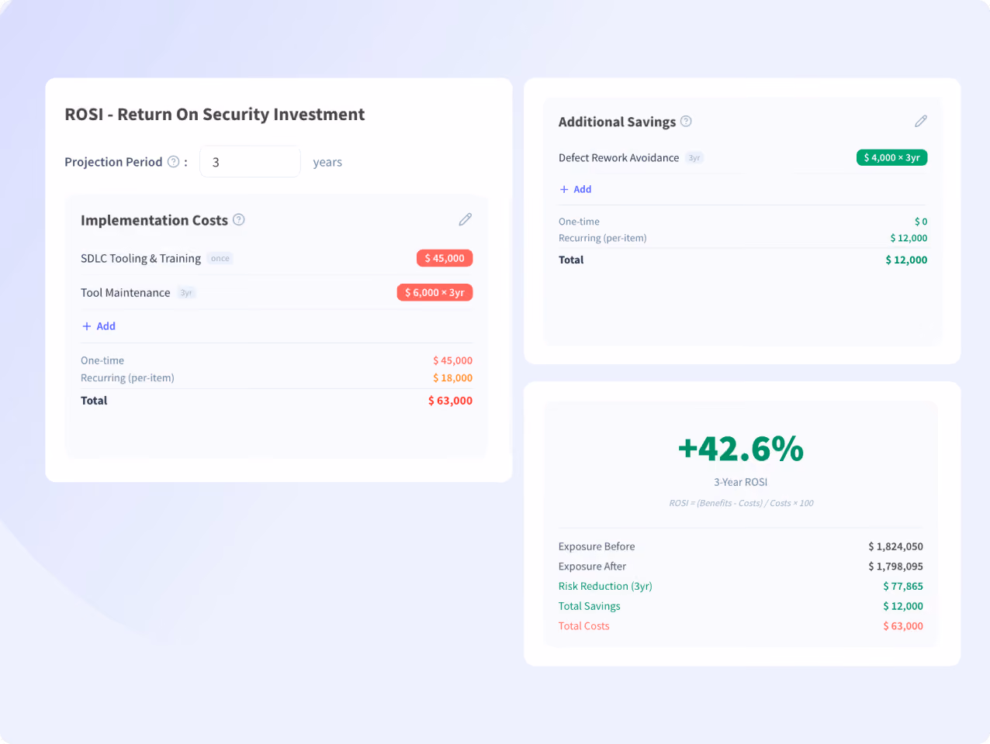
Task: Click the $ 45,000 SDLC Tooling badge
Action: pyautogui.click(x=445, y=258)
